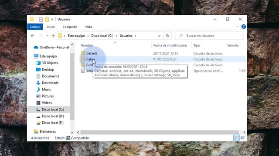Select 'Disco local (F:)' in the navigation pane
Screen dimensions: 279x156
[x=52, y=123]
